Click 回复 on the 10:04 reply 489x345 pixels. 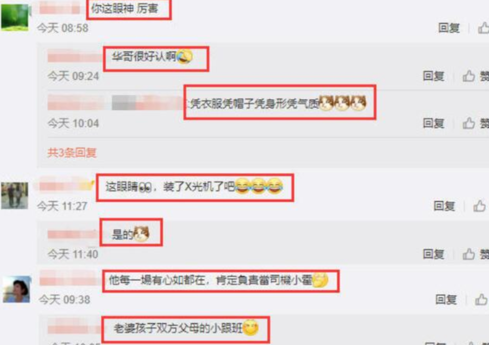[x=433, y=124]
